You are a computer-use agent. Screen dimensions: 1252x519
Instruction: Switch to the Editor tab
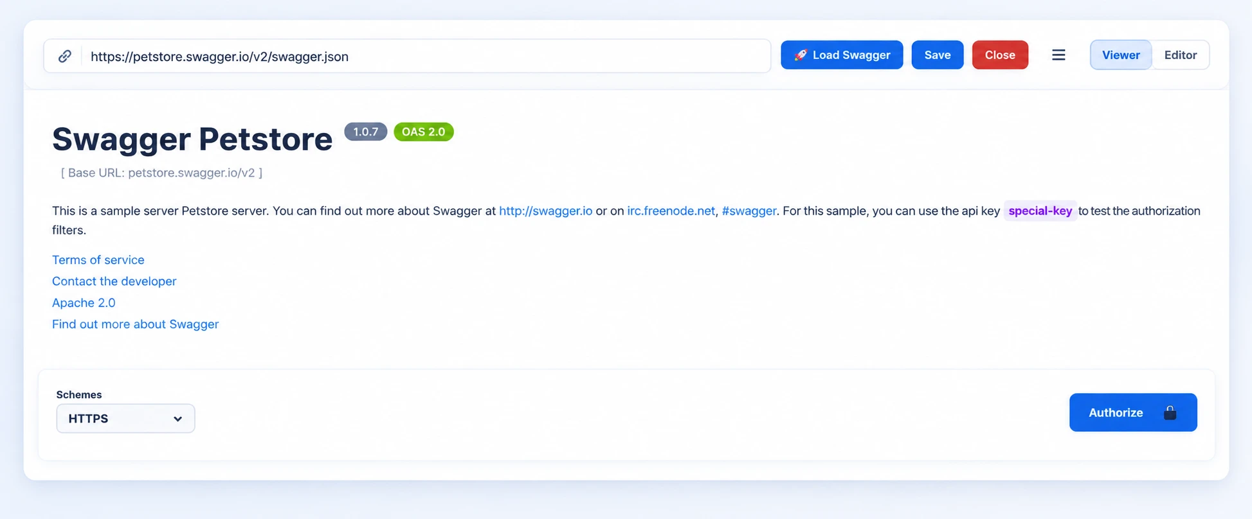coord(1180,55)
